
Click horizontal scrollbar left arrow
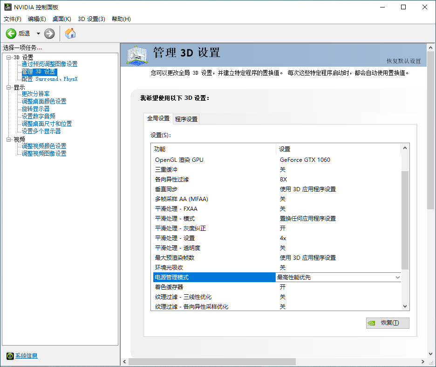pos(124,362)
